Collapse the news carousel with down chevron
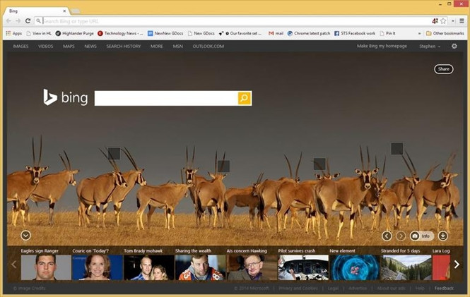 [x=26, y=236]
